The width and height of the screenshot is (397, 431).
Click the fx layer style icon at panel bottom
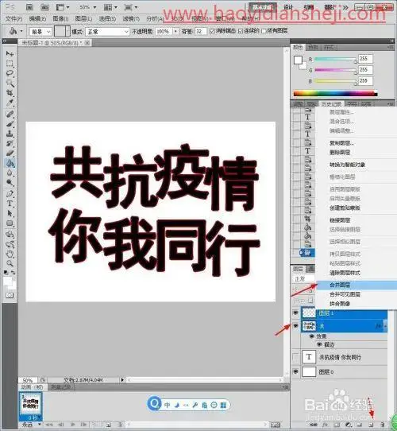[325, 425]
